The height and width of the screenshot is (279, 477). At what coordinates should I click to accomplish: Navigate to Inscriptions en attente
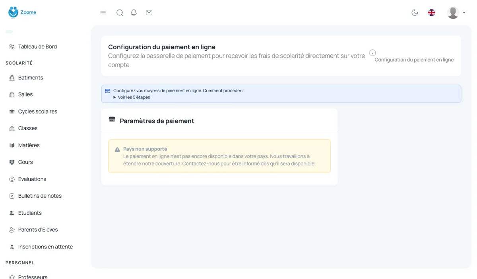[x=45, y=247]
